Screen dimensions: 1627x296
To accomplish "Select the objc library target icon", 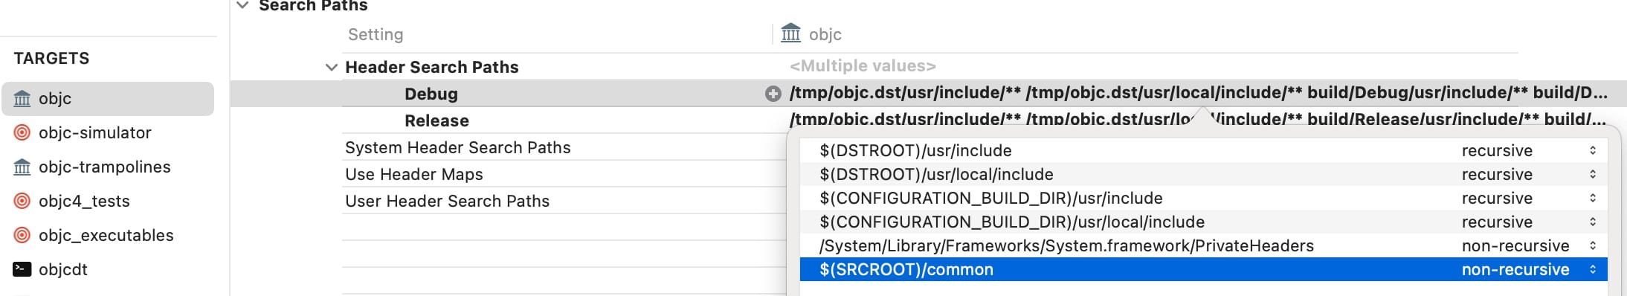I will (x=22, y=98).
